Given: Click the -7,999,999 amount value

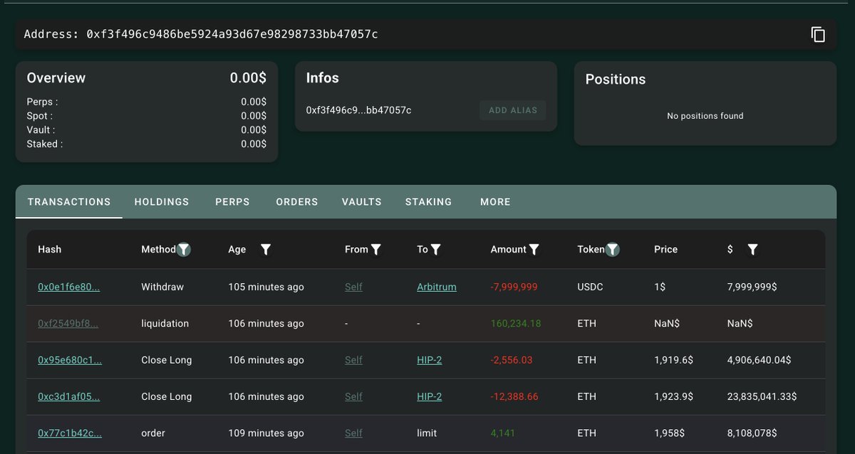Looking at the screenshot, I should (514, 287).
